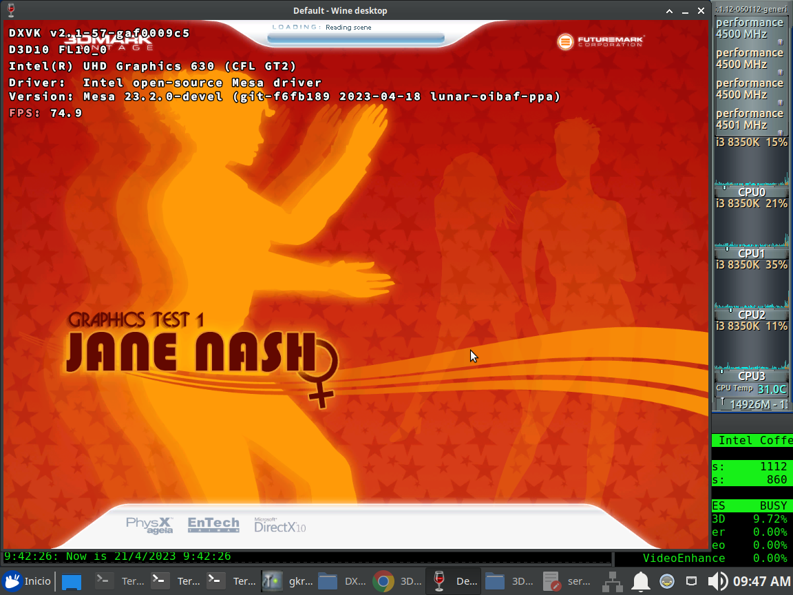Click the penguin-face tray icon
The height and width of the screenshot is (595, 793).
click(667, 581)
